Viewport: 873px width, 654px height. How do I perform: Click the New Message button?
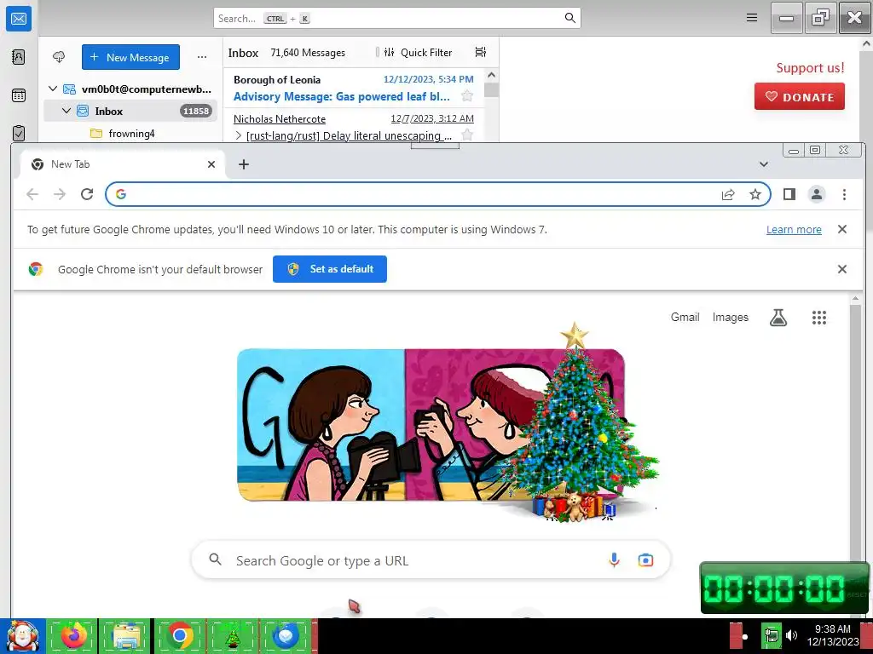coord(130,57)
